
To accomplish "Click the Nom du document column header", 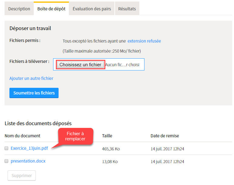I will tap(22, 136).
